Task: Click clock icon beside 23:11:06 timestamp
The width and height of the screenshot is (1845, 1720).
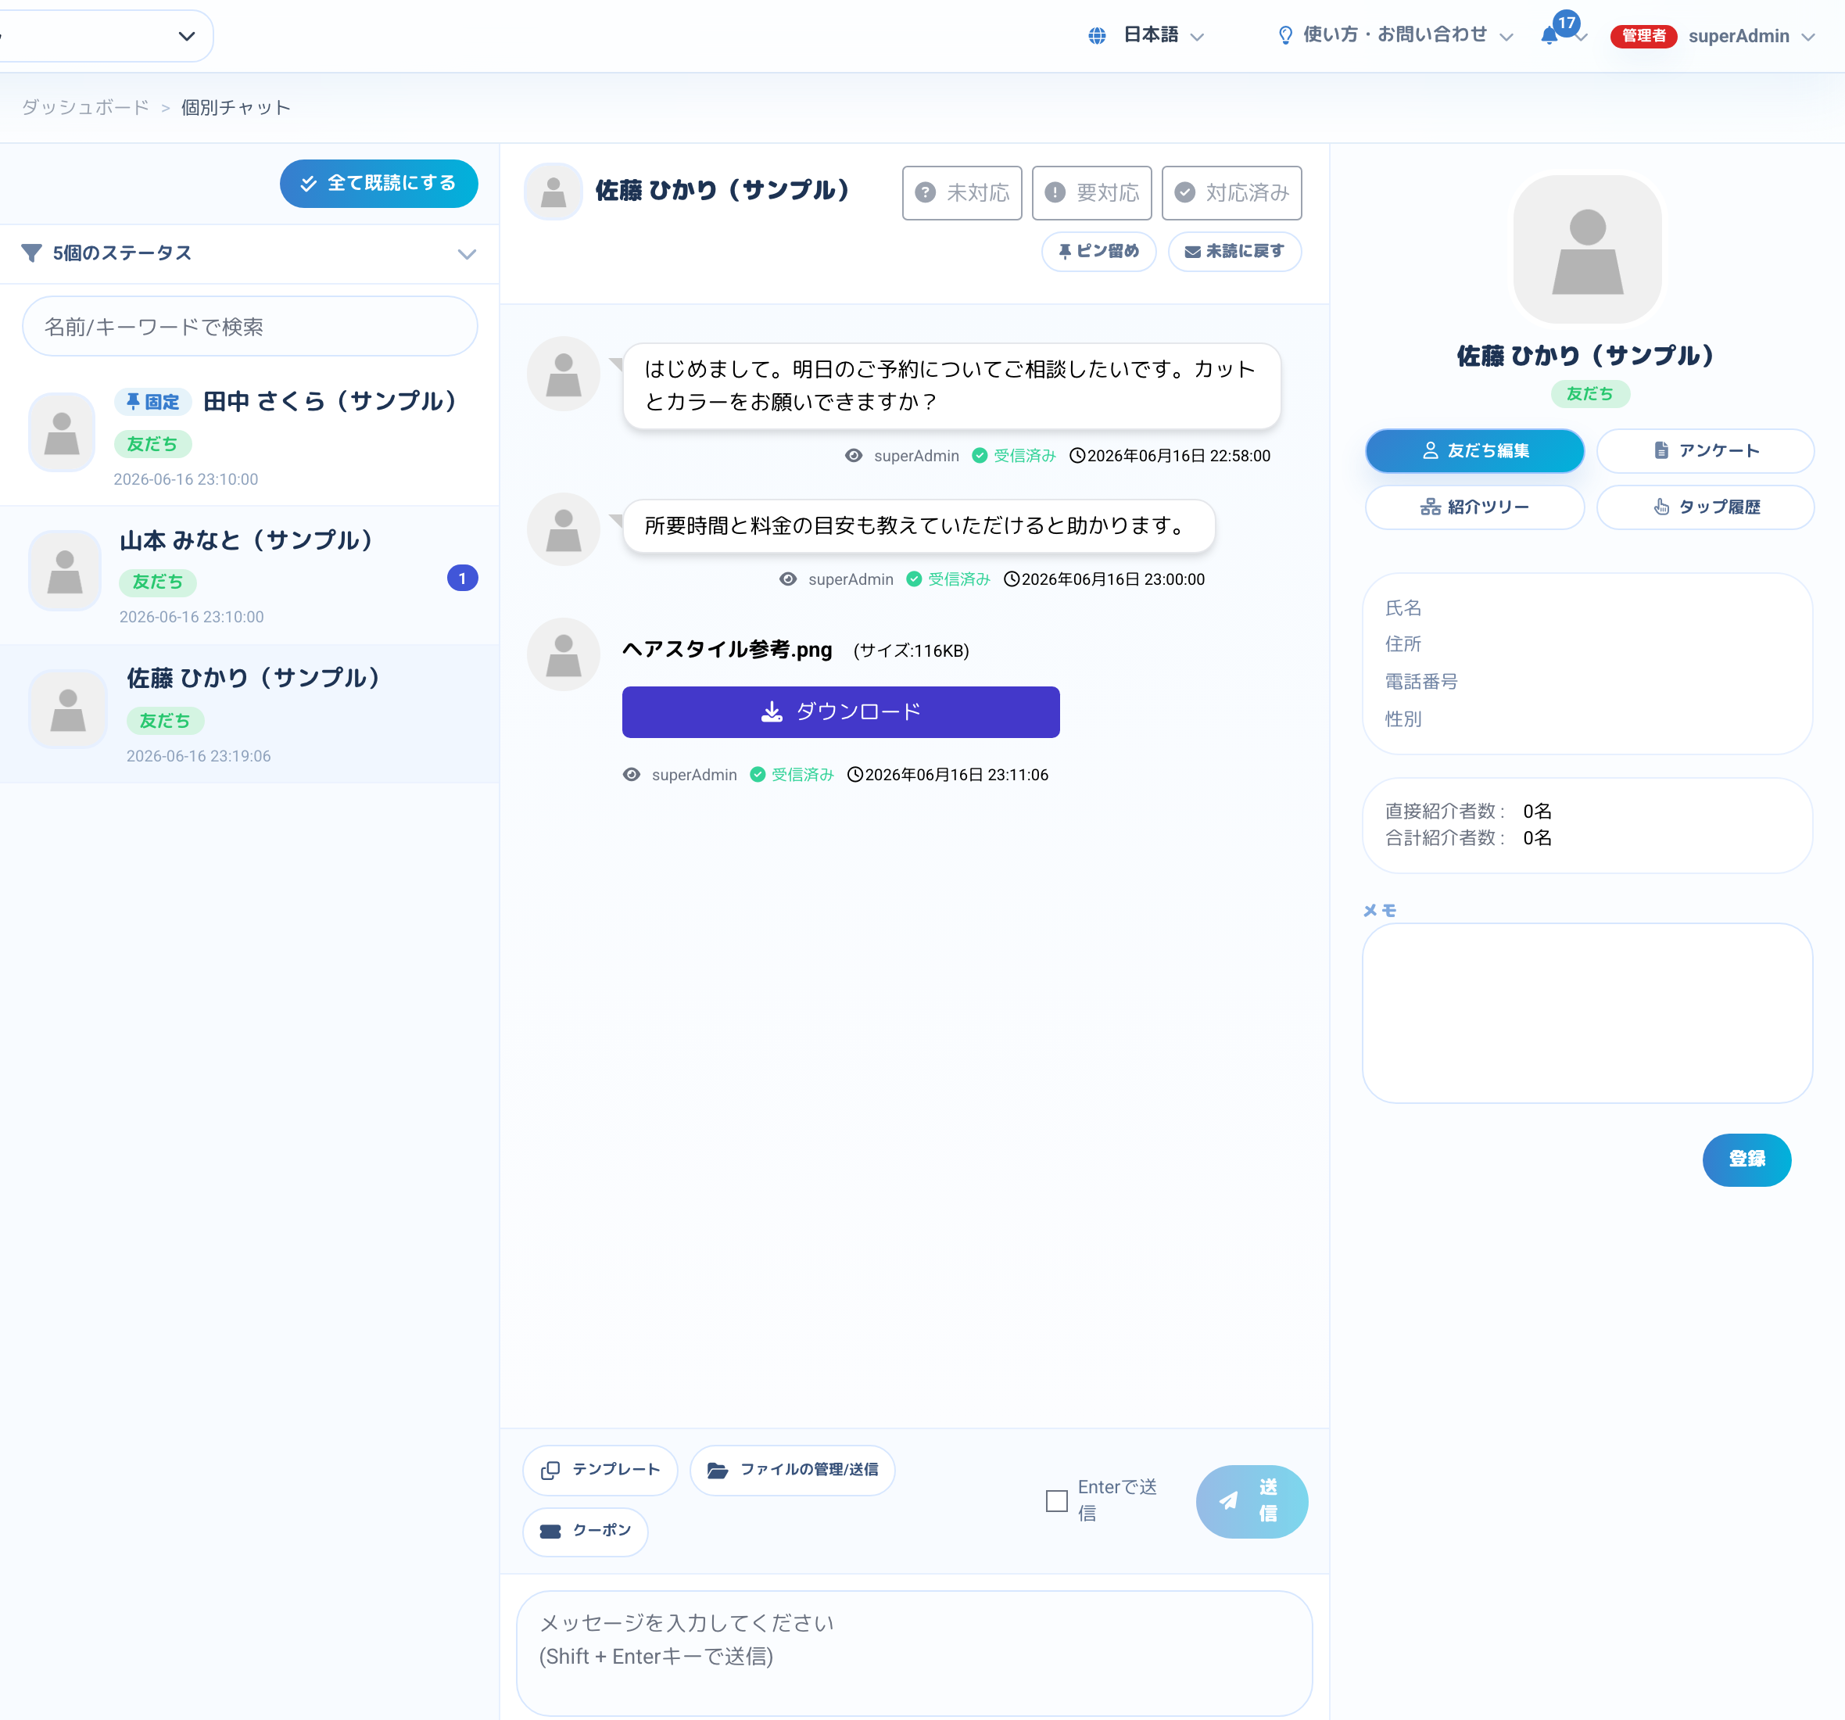Action: 856,774
